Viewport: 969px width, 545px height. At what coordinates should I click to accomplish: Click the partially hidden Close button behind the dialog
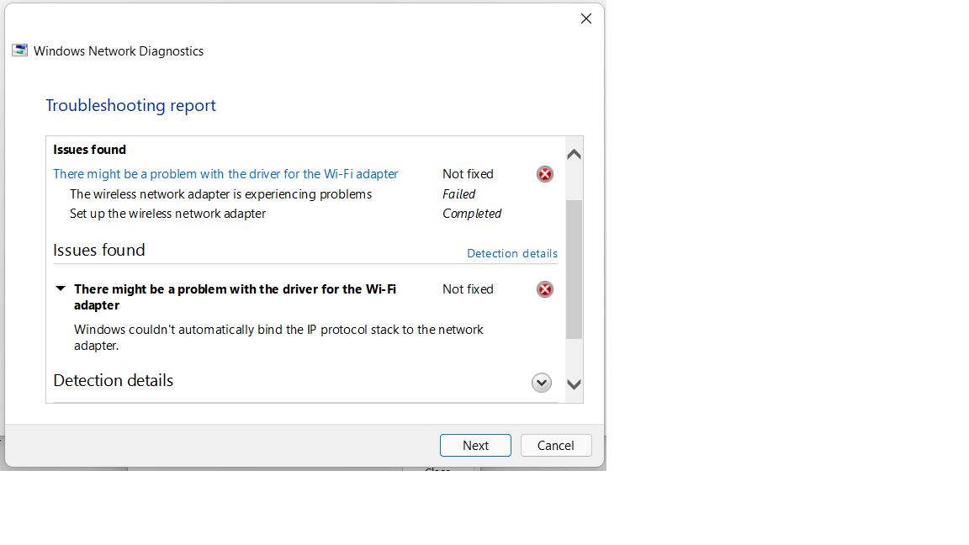click(437, 470)
